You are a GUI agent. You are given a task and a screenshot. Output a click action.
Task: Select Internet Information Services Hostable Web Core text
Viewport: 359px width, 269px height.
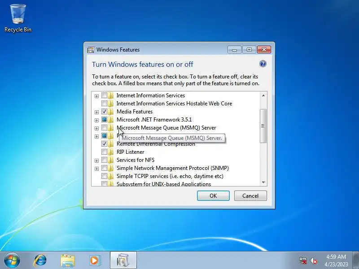pyautogui.click(x=174, y=104)
